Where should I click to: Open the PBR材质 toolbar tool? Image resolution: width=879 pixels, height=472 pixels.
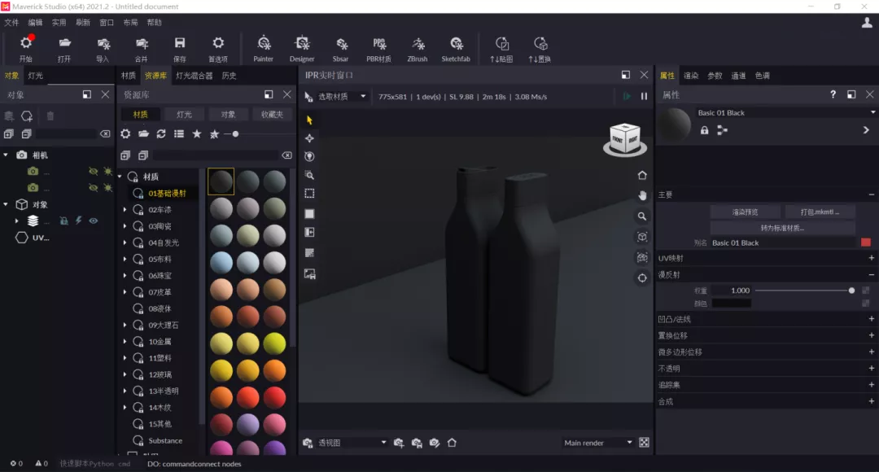pos(379,49)
